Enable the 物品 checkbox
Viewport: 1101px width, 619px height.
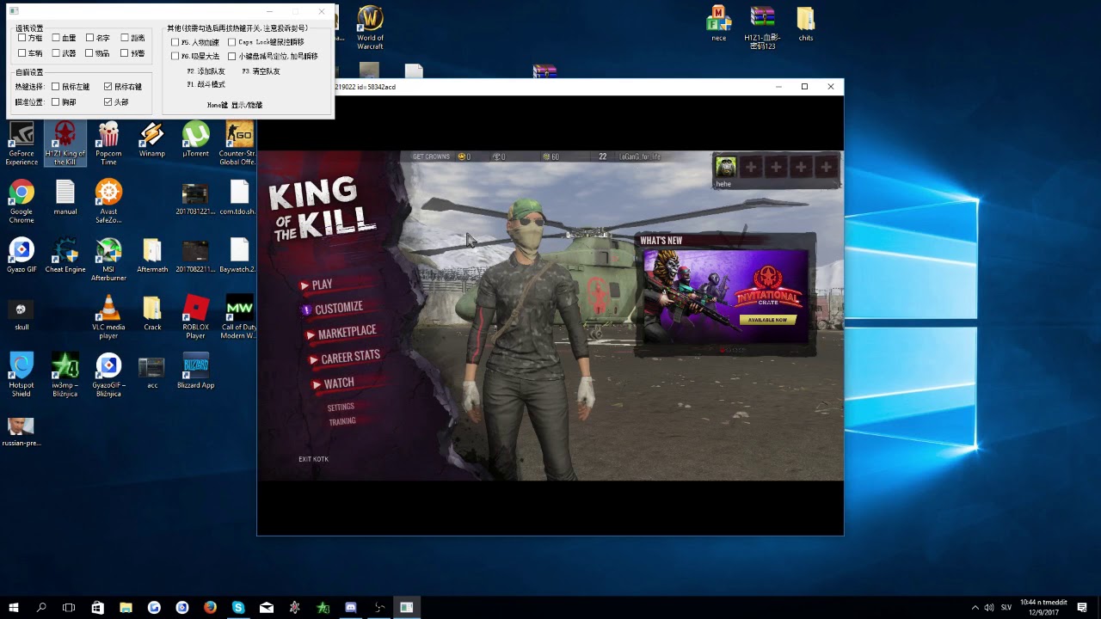pos(89,53)
